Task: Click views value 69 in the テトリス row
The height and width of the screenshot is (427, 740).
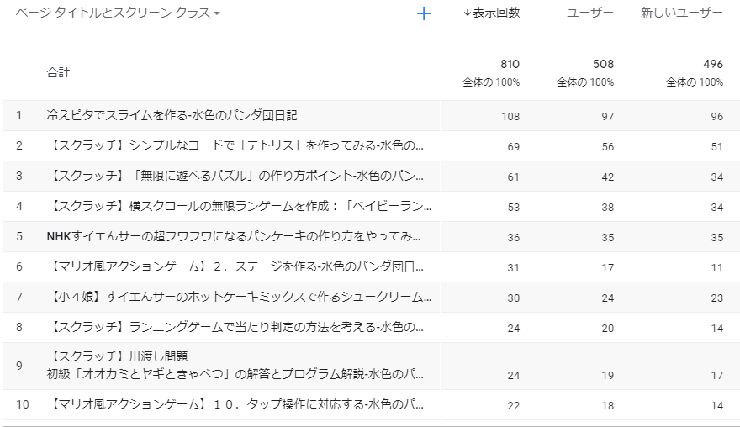Action: tap(514, 147)
